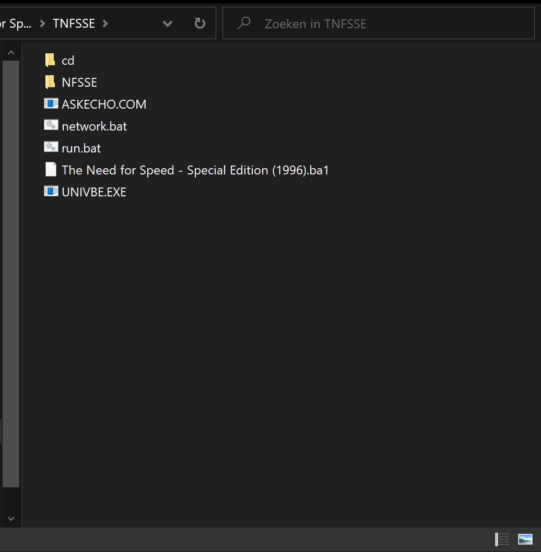The width and height of the screenshot is (541, 552).
Task: Select the 'ASKECHO.COM' file name
Action: click(104, 104)
